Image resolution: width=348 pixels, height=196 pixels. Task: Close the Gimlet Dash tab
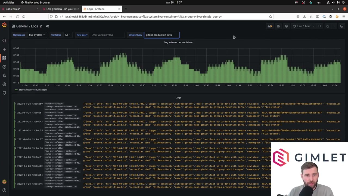click(x=37, y=9)
